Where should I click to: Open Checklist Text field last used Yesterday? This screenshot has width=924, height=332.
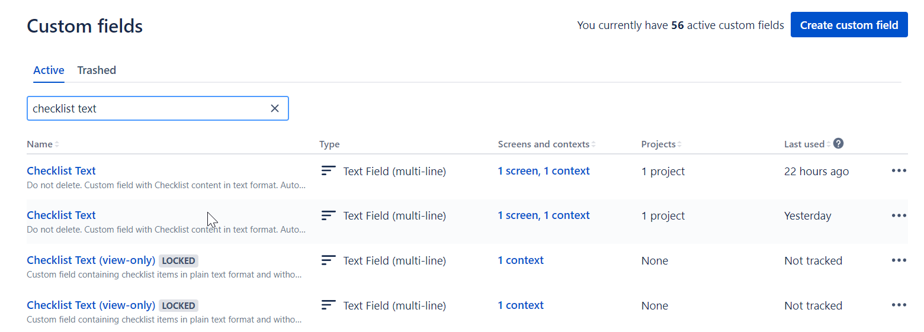click(x=61, y=215)
